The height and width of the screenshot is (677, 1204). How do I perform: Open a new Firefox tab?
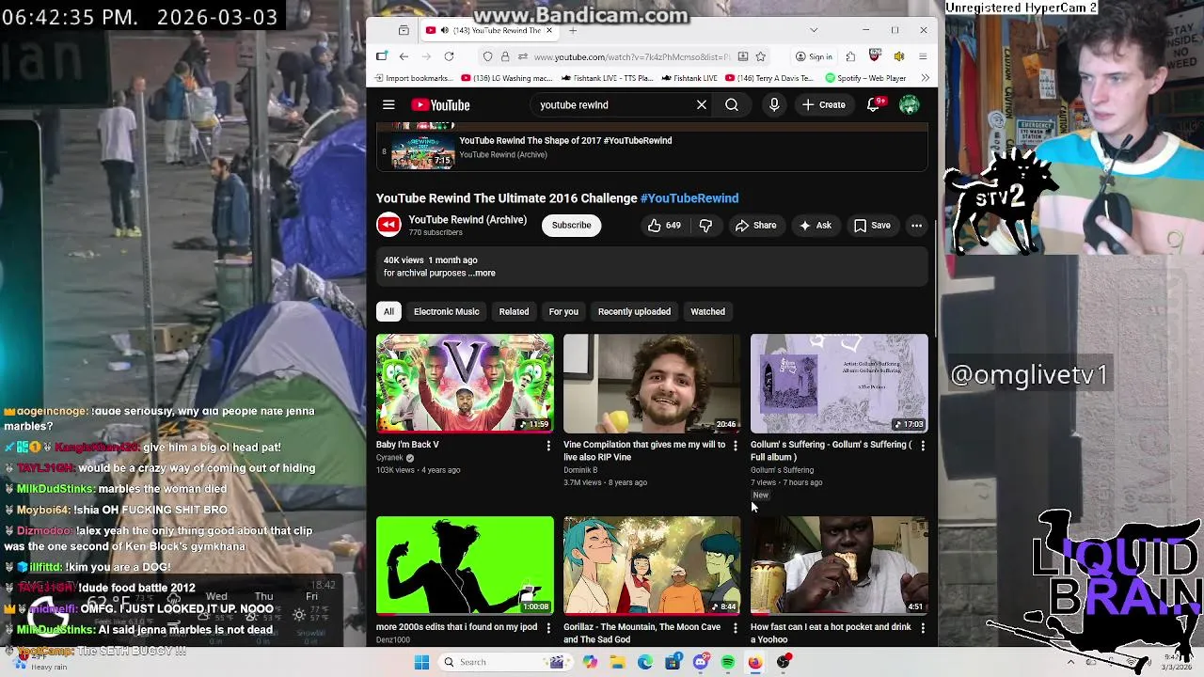(x=572, y=30)
